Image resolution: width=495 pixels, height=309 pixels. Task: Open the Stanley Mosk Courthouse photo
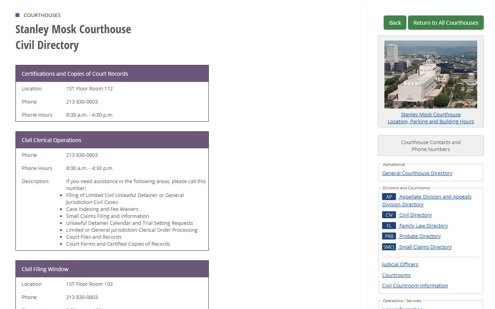pyautogui.click(x=431, y=75)
